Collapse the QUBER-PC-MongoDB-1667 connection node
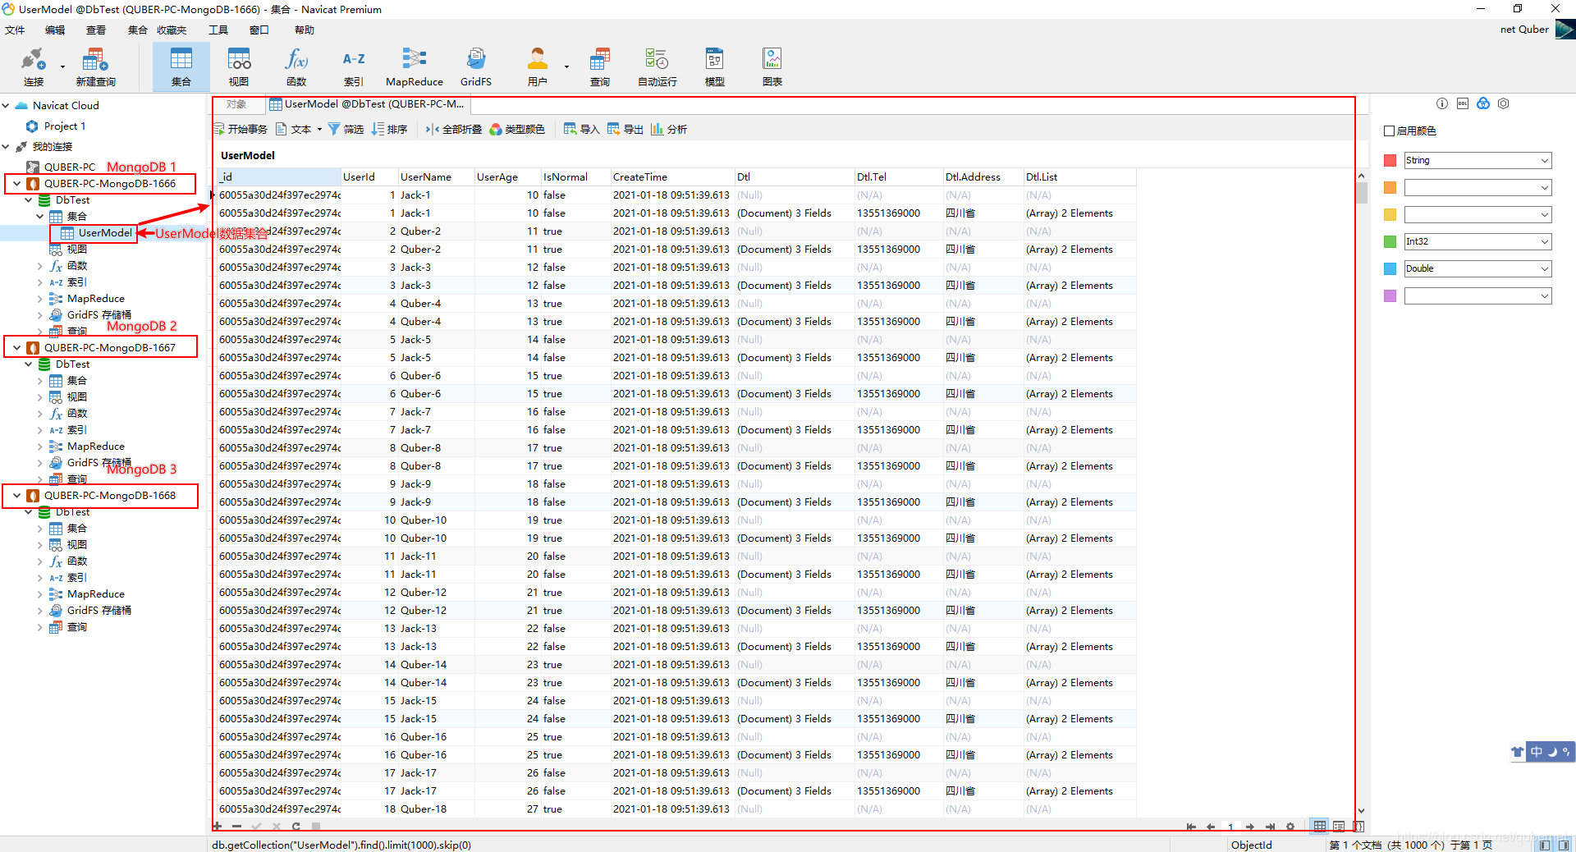The width and height of the screenshot is (1576, 852). (x=16, y=348)
